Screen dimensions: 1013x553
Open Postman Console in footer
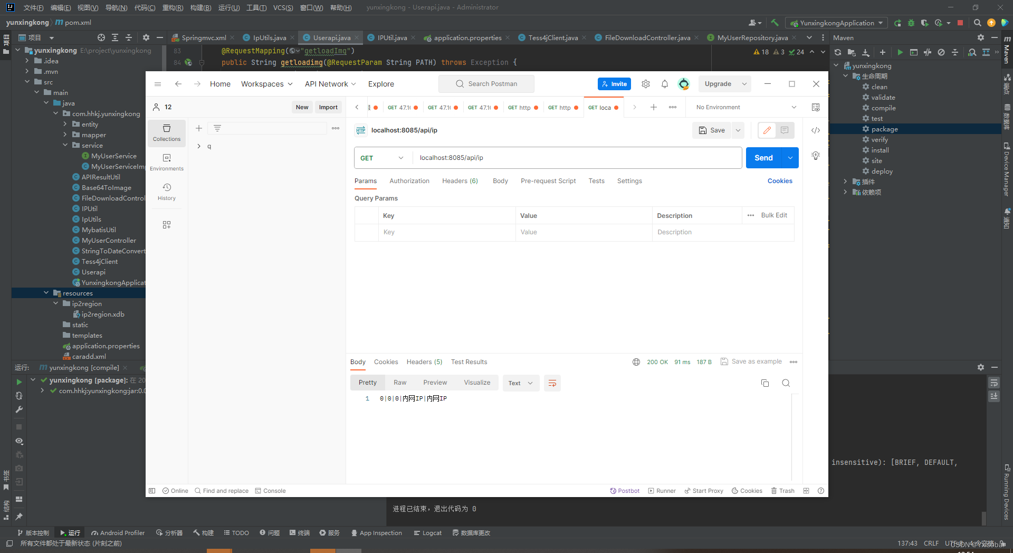270,491
